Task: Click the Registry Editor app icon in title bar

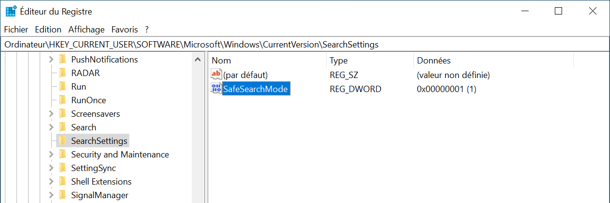Action: pos(11,11)
